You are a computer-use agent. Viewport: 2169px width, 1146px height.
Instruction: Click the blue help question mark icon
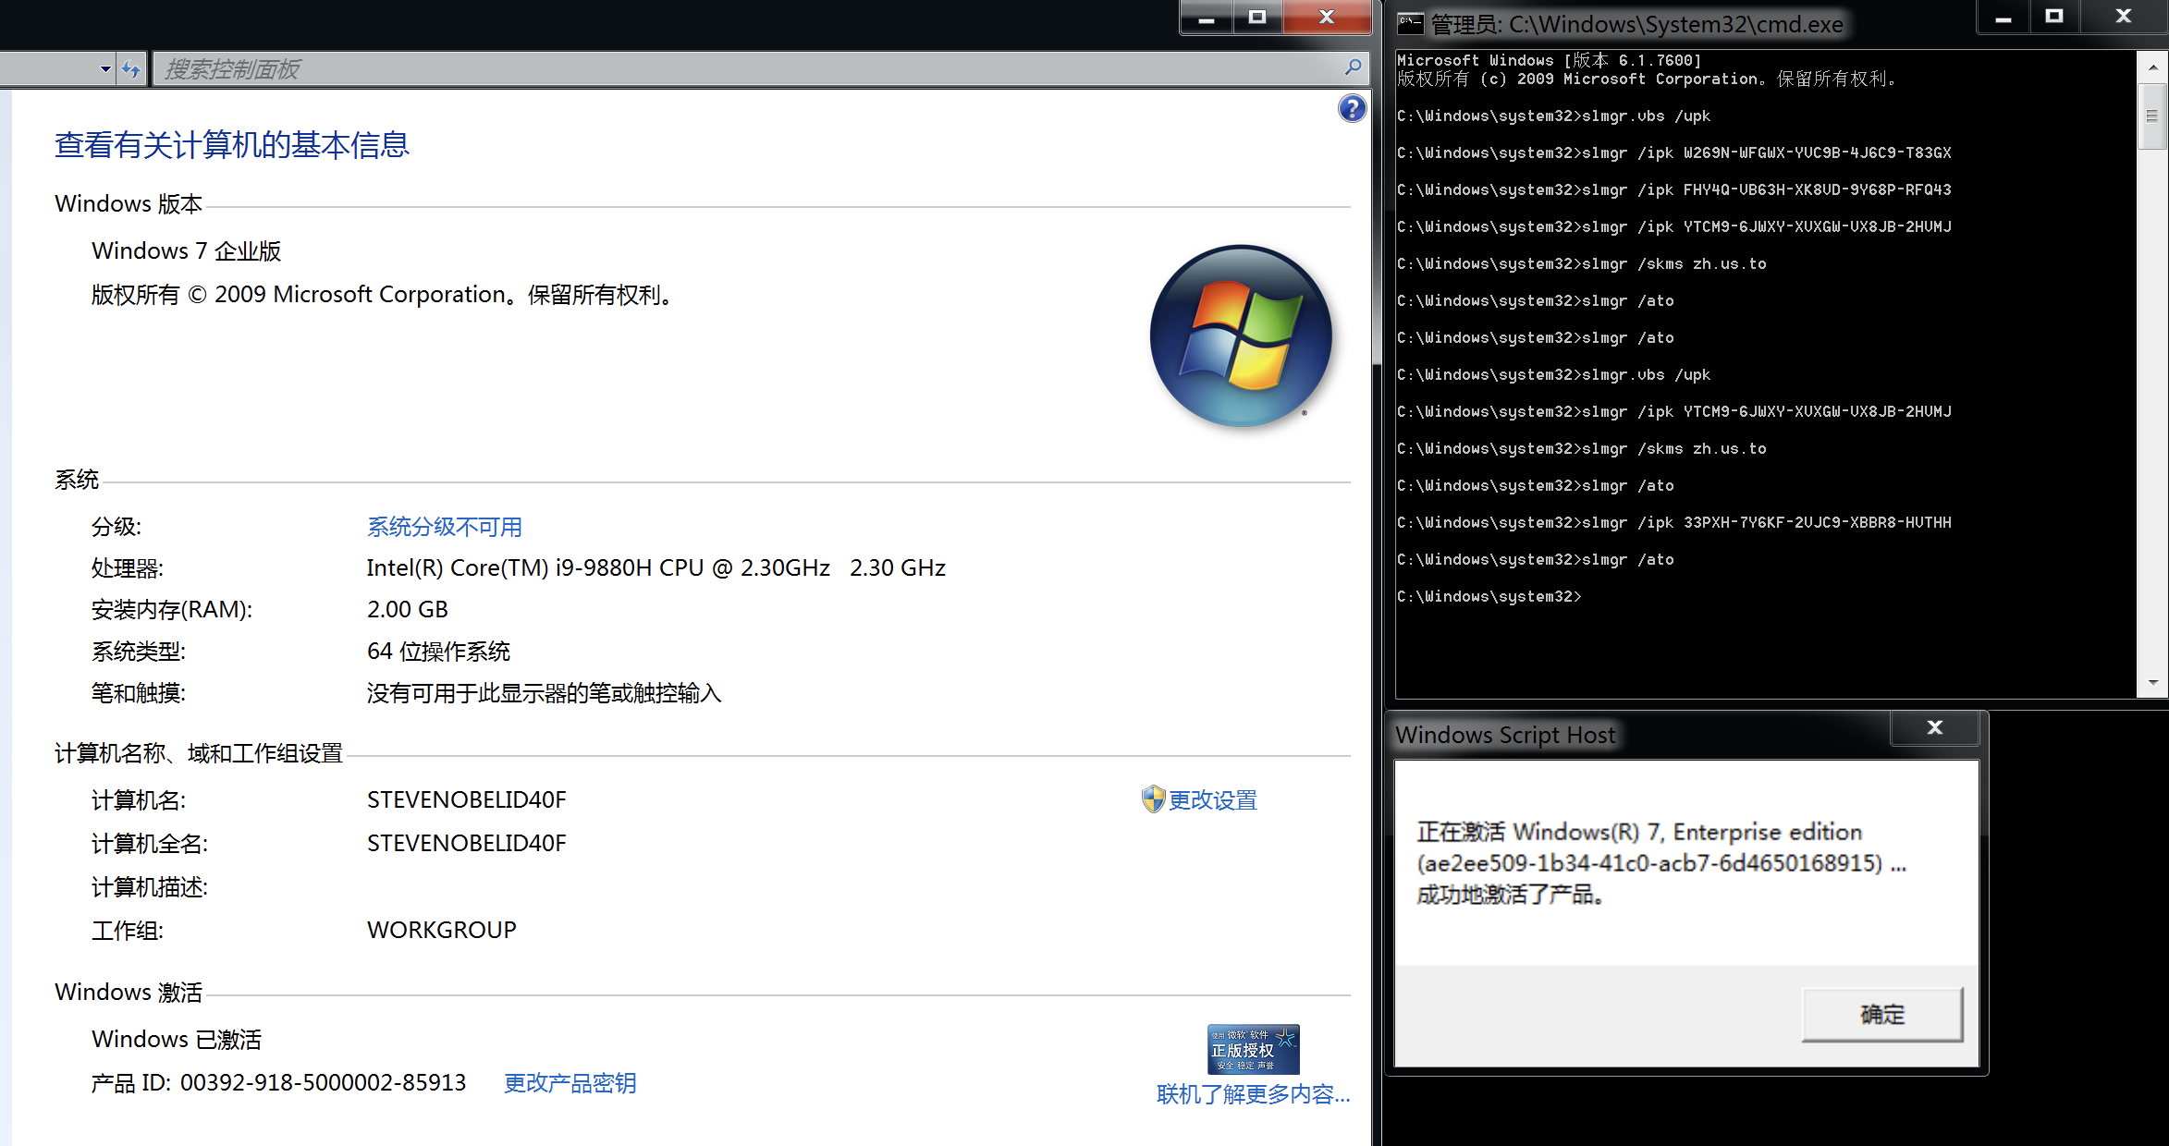1352,109
